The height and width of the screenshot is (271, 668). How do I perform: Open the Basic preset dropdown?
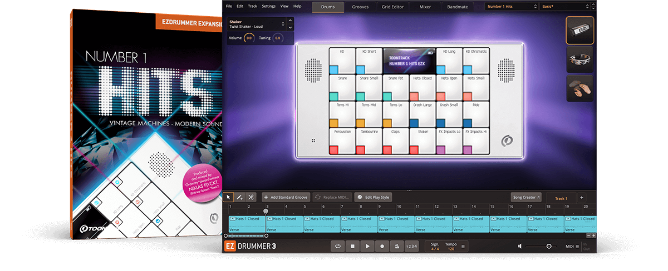(x=564, y=7)
